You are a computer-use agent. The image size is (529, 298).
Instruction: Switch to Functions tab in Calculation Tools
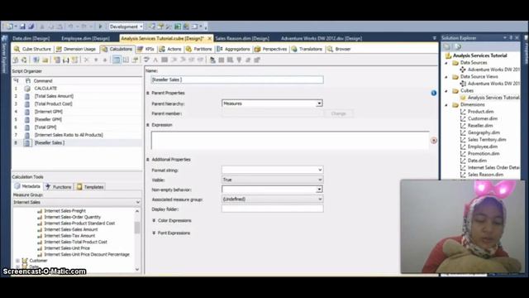point(59,187)
